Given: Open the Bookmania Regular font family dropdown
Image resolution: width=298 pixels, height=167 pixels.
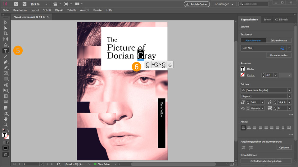Looking at the screenshot, I should click(289, 90).
